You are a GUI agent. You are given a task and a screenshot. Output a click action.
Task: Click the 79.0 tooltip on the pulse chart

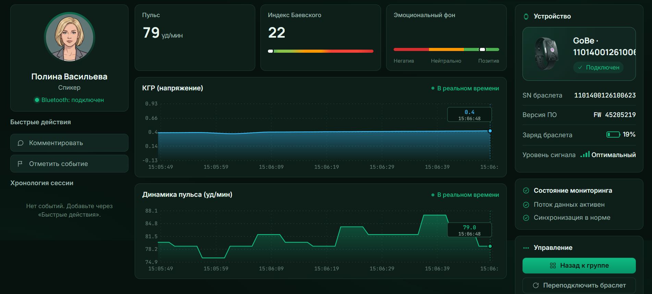click(469, 230)
